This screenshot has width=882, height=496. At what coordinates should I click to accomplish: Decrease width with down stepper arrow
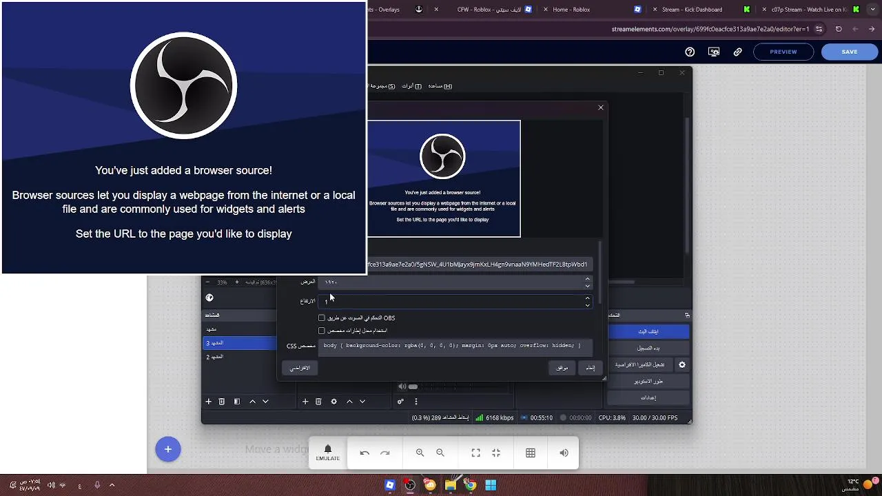tap(587, 285)
